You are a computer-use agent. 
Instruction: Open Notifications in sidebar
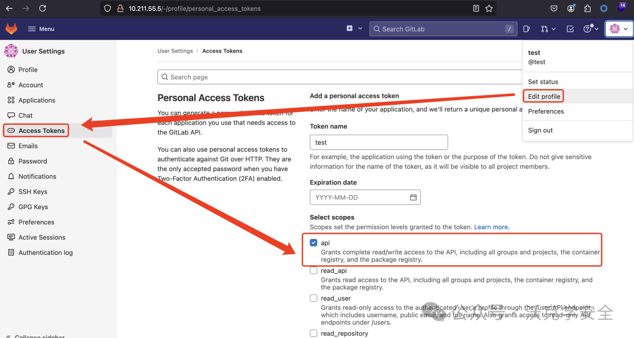coord(37,176)
